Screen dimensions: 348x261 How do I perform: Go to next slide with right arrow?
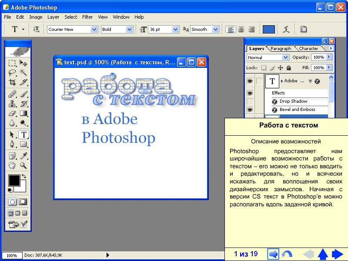[338, 254]
